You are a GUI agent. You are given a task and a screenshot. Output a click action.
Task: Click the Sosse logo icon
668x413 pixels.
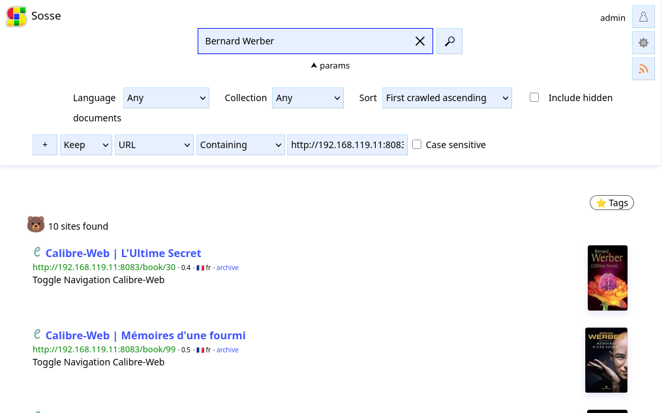pos(16,16)
